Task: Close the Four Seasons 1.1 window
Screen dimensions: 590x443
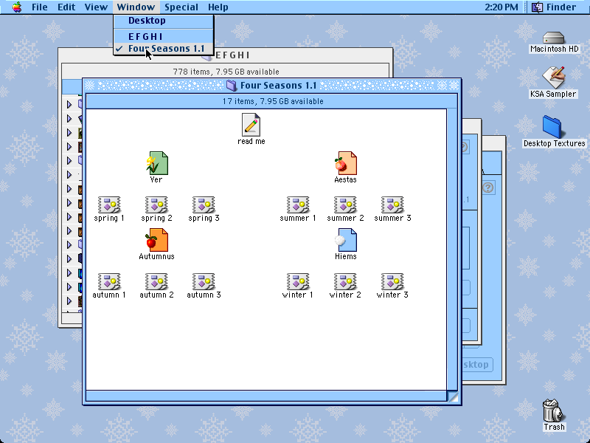Action: click(89, 86)
